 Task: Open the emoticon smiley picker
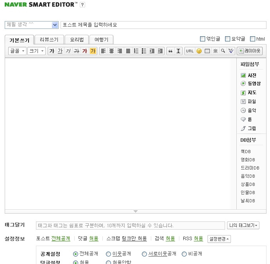click(199, 51)
